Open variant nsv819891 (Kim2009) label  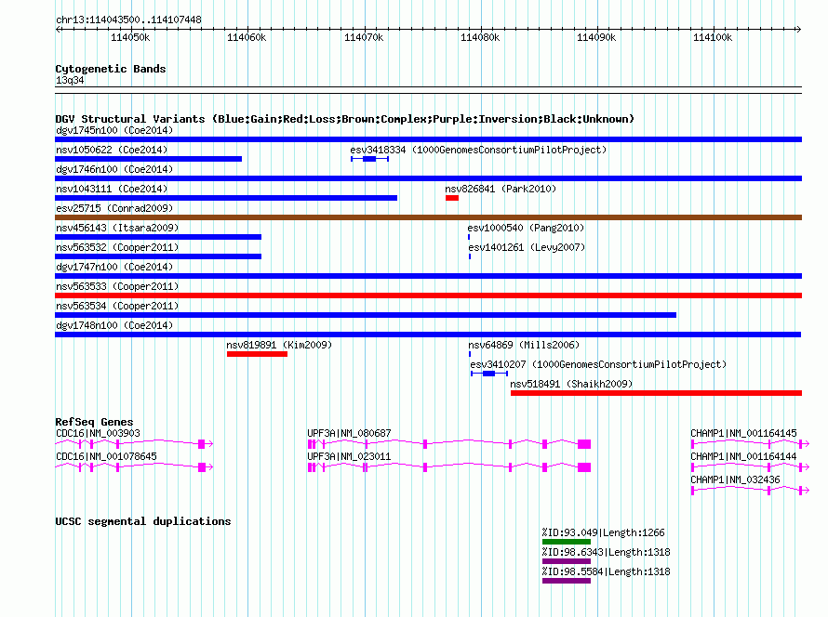click(x=279, y=345)
